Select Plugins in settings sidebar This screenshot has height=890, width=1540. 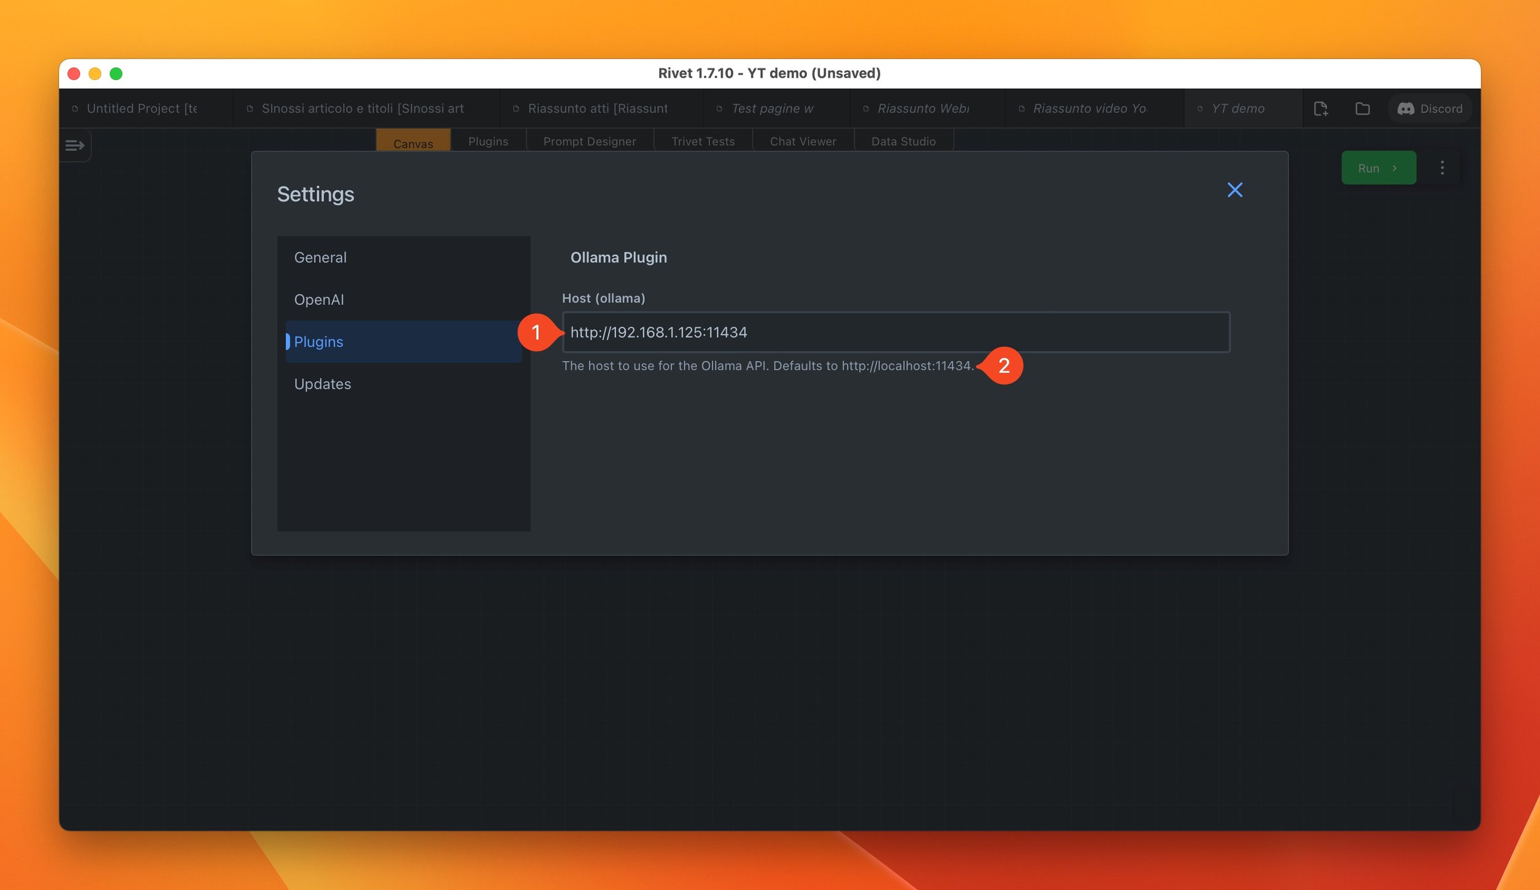403,342
